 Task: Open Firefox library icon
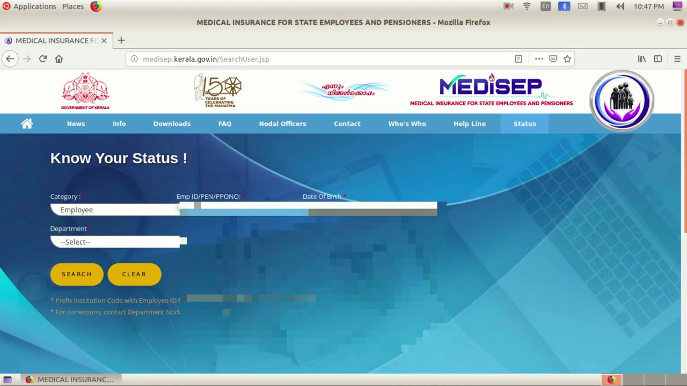point(642,59)
